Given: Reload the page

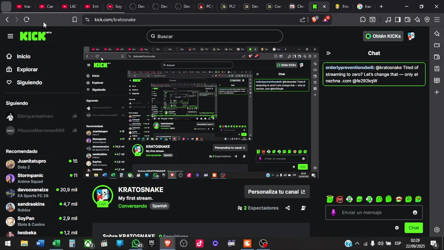Looking at the screenshot, I should (26, 20).
